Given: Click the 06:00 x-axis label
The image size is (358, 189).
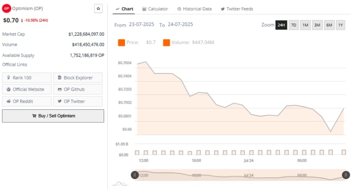Looking at the screenshot, I should point(302,160).
